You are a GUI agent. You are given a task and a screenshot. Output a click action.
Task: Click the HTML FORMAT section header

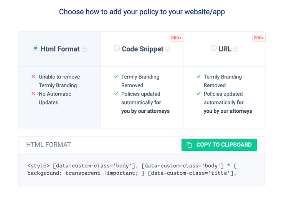point(48,145)
